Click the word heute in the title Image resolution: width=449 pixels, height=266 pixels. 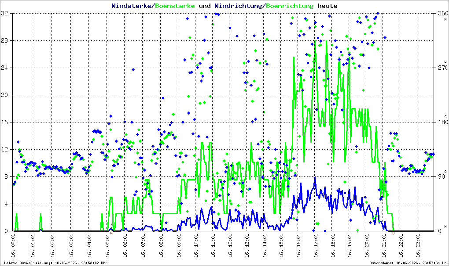tap(328, 6)
